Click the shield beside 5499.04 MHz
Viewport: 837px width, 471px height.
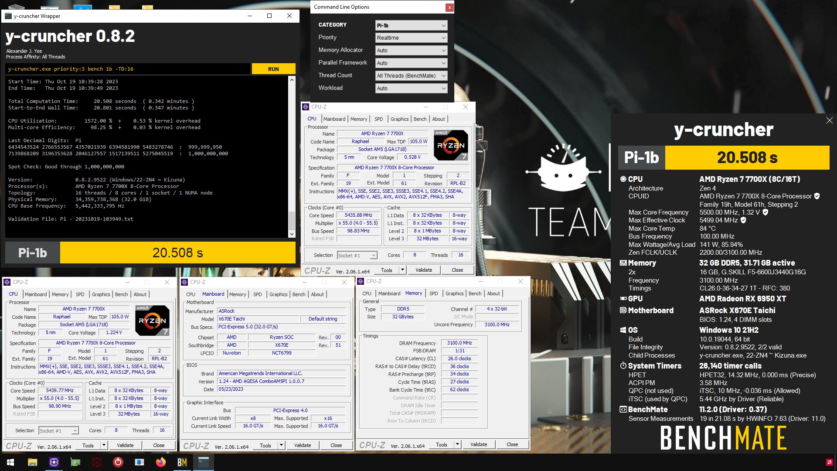[x=743, y=220]
